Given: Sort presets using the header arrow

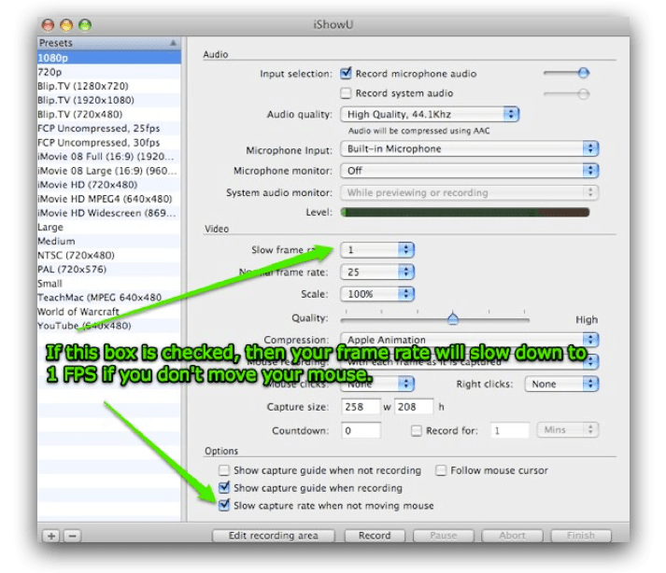Looking at the screenshot, I should [x=174, y=43].
